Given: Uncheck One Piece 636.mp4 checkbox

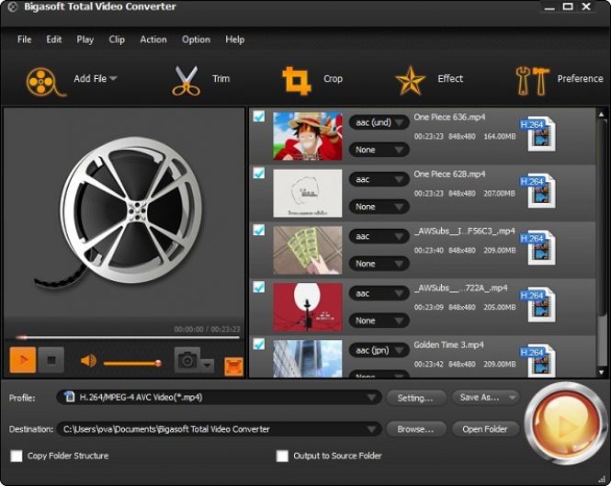Looking at the screenshot, I should 259,116.
